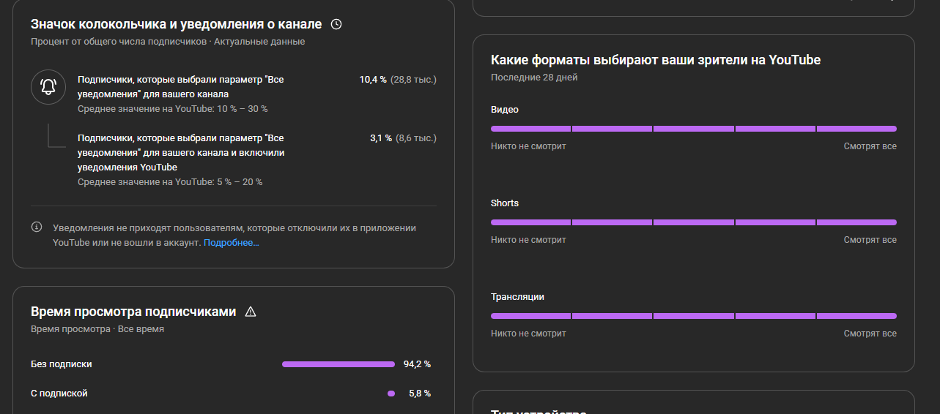Screen dimensions: 940x414
Task: Click the Трансляции format bar
Action: pos(693,316)
